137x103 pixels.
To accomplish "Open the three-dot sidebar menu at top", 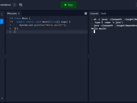I will [2, 14].
